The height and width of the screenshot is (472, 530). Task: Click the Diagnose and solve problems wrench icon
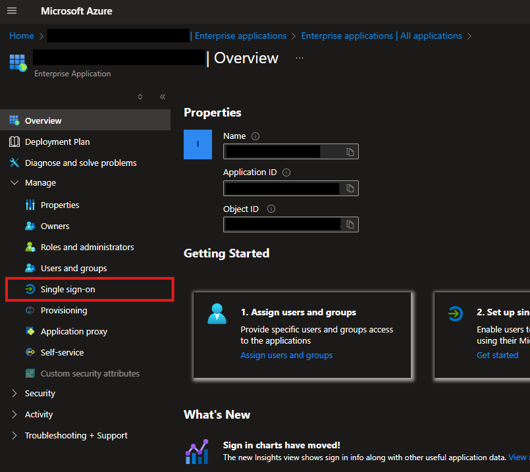[x=14, y=163]
